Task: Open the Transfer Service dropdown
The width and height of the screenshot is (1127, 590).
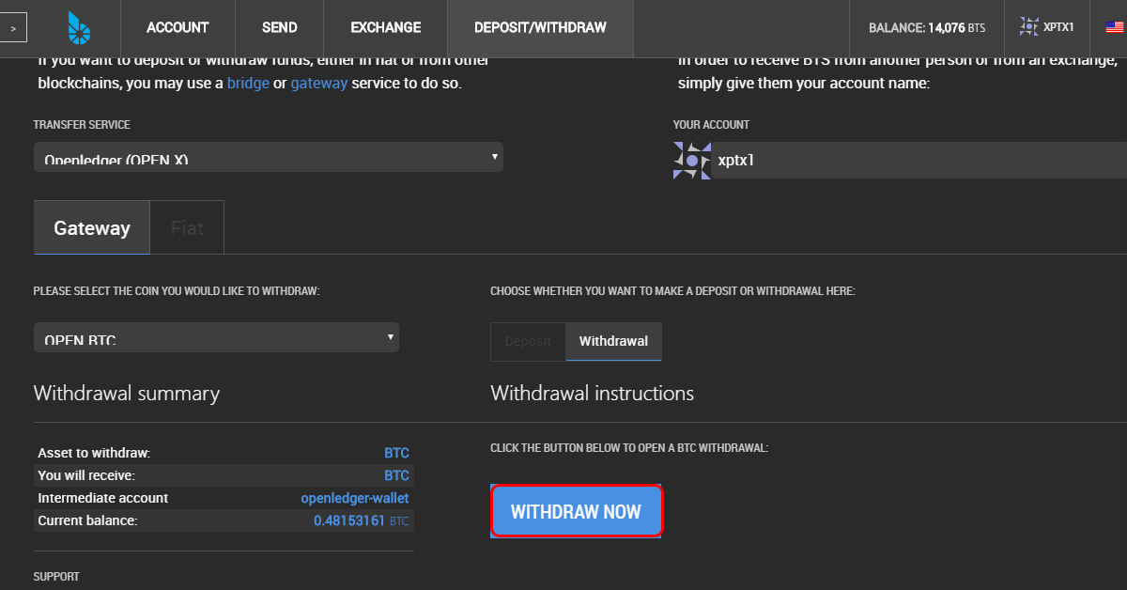Action: pyautogui.click(x=269, y=157)
